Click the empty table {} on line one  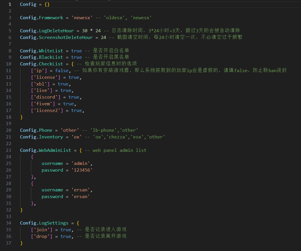click(x=47, y=4)
